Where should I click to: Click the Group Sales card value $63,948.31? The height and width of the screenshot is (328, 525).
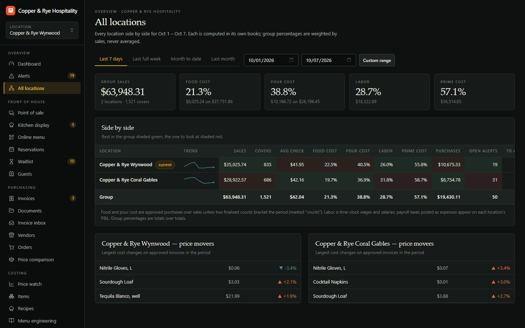pos(123,92)
